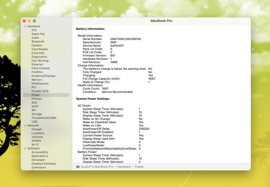Select Card Reader in the sidebar

point(40,49)
